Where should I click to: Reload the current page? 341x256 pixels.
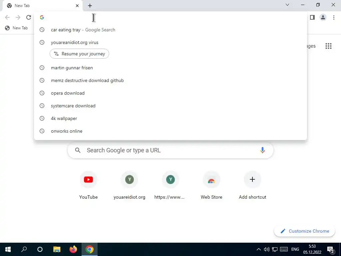pos(29,17)
